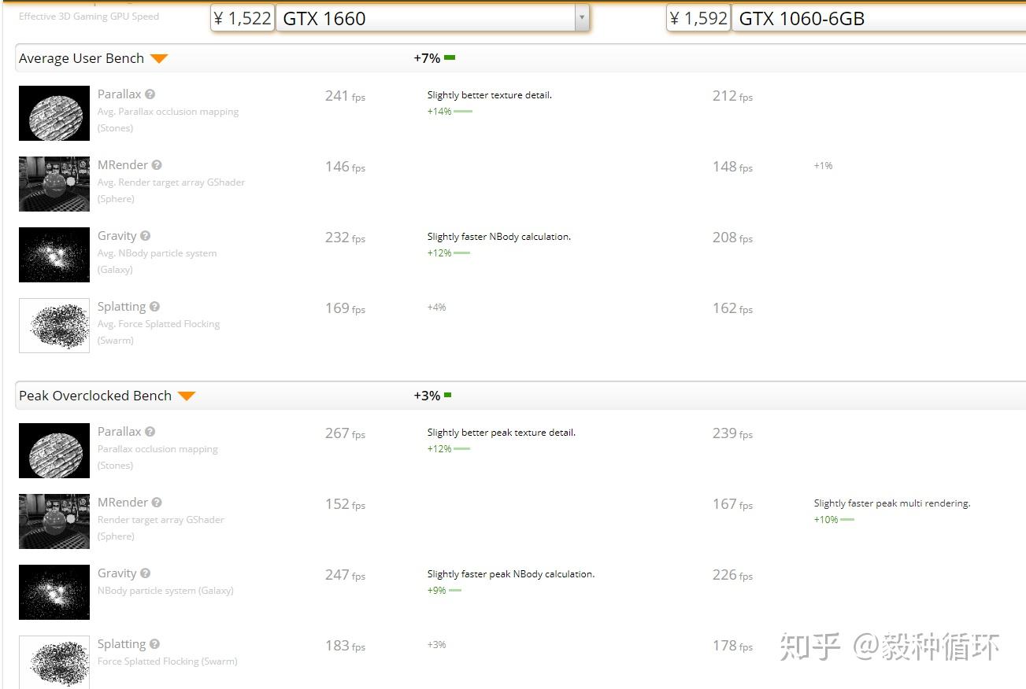
Task: Click the Sphere thumbnail for MRender in Peak Overclocked Bench
Action: coord(54,521)
